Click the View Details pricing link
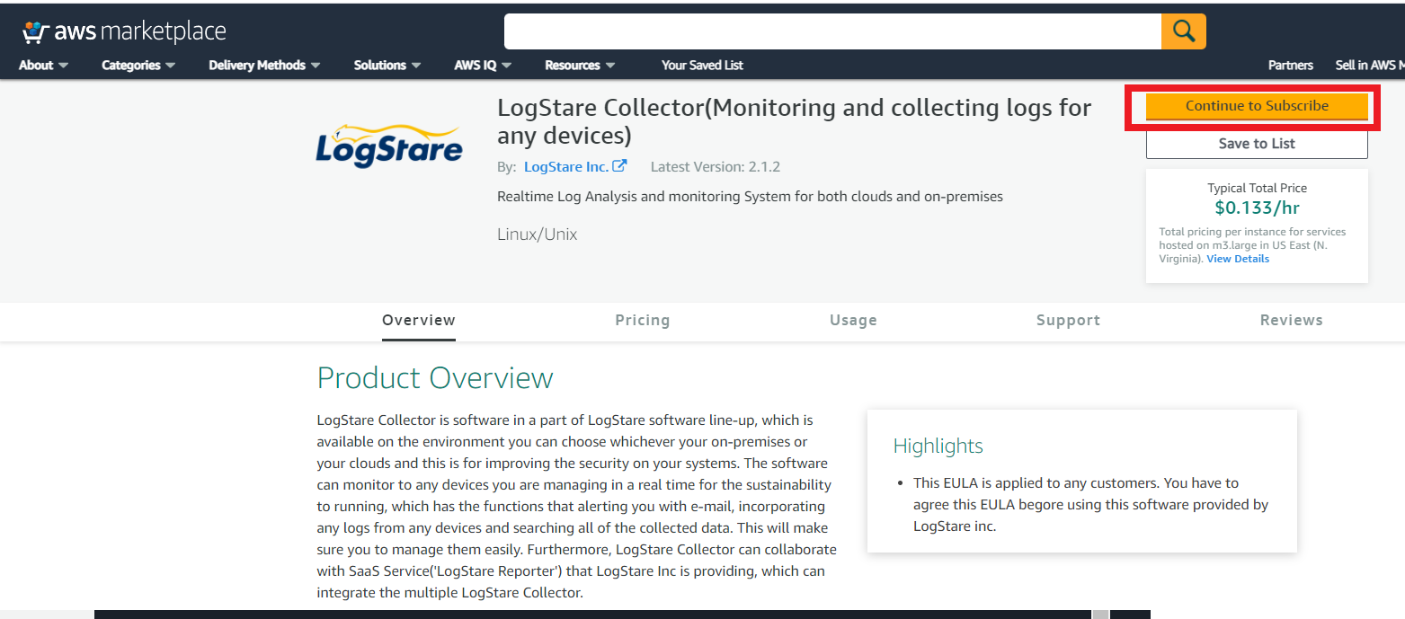This screenshot has height=619, width=1405. point(1238,259)
